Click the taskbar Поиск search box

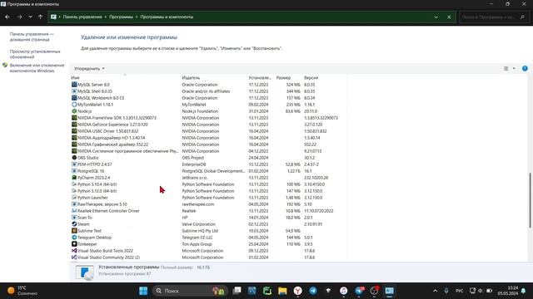(191, 291)
